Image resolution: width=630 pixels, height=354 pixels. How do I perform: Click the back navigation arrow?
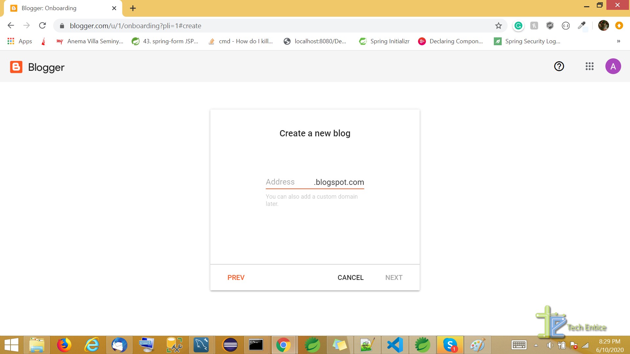10,26
